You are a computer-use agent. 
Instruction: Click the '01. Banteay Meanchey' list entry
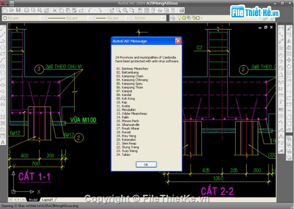(x=132, y=68)
